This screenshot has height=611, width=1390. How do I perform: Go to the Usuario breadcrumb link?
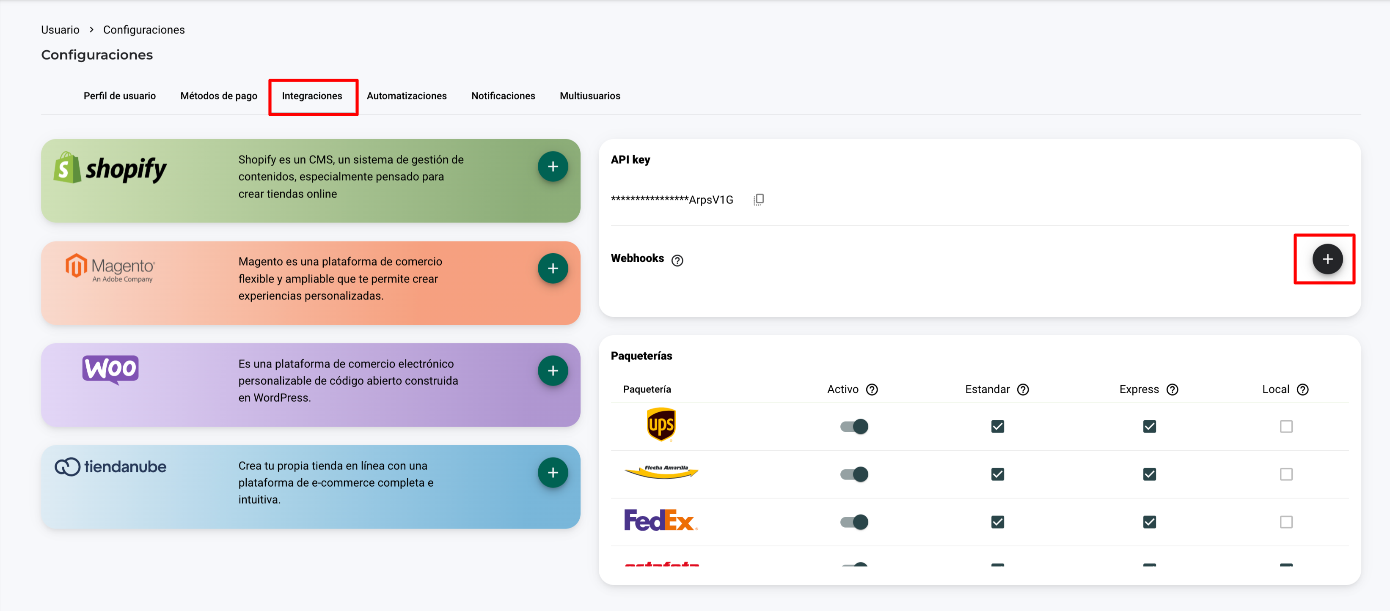[x=60, y=30]
